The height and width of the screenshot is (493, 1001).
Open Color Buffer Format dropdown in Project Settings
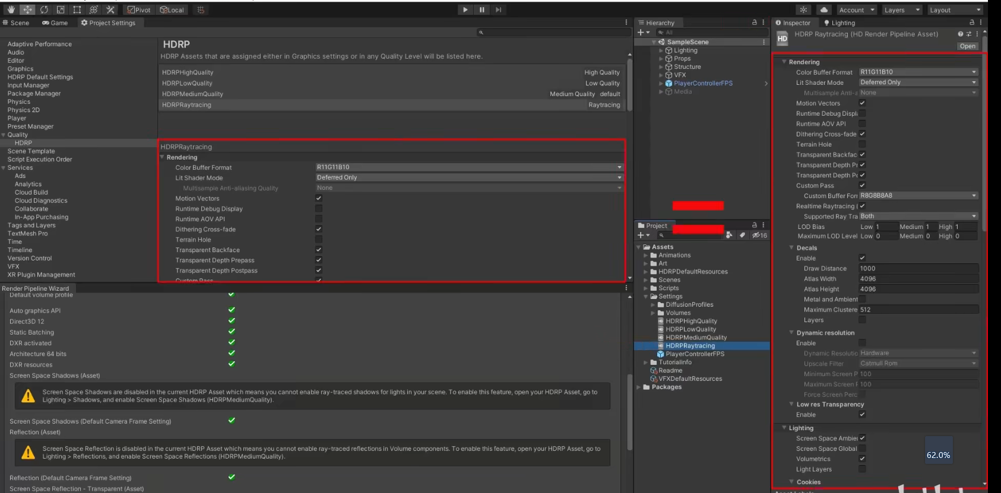pos(469,167)
